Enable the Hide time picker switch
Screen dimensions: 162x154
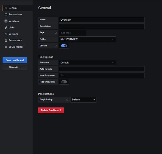64,82
